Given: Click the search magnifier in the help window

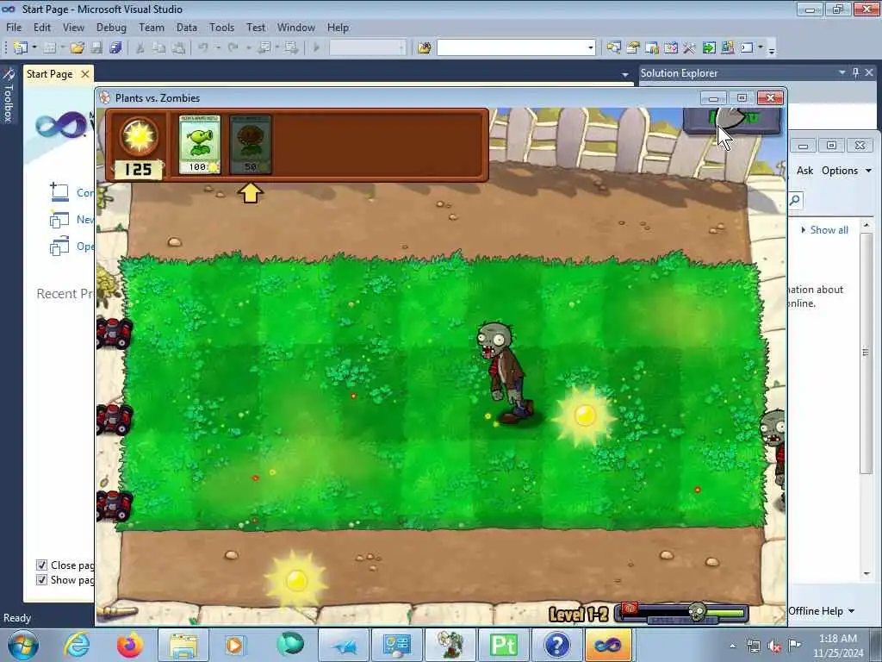Looking at the screenshot, I should 795,200.
